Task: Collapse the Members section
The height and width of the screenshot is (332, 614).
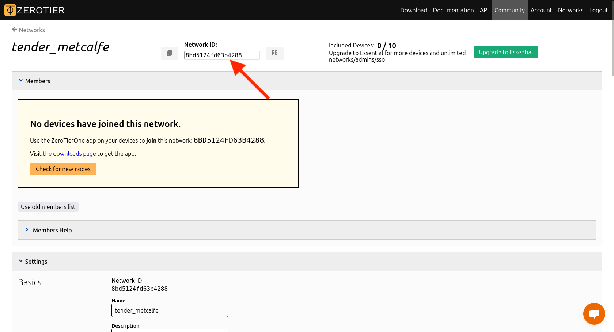Action: [x=21, y=81]
